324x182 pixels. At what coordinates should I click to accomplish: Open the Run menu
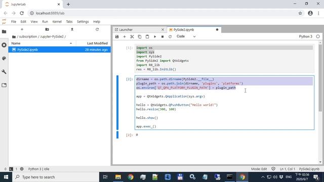(x=45, y=22)
